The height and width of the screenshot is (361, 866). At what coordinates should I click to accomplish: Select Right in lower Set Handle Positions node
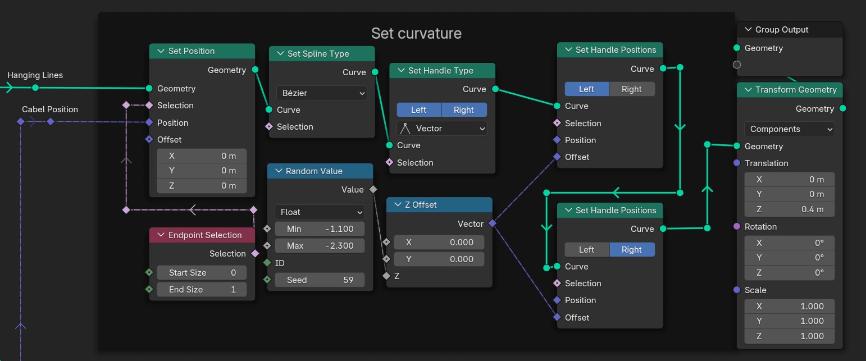tap(632, 250)
